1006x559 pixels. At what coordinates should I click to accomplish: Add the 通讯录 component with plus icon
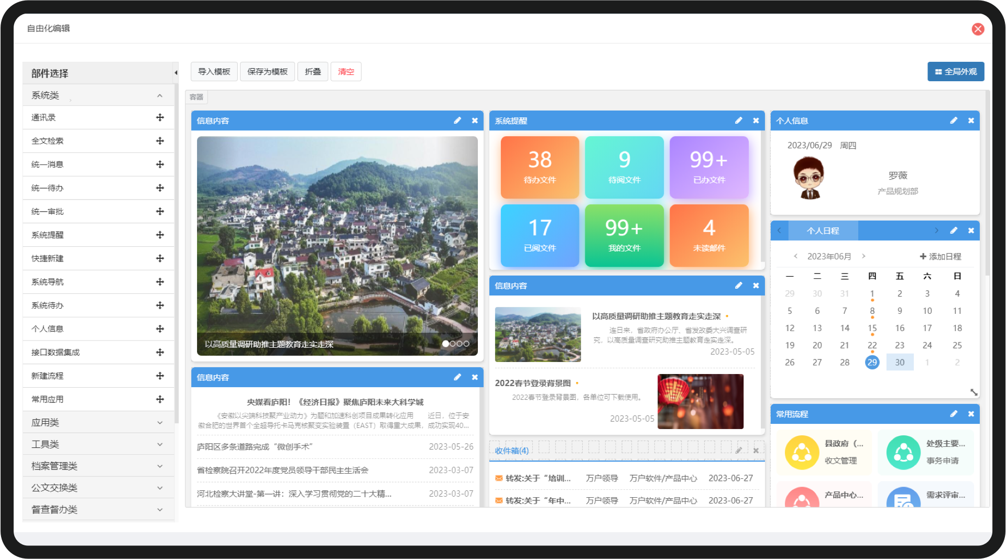pos(160,117)
